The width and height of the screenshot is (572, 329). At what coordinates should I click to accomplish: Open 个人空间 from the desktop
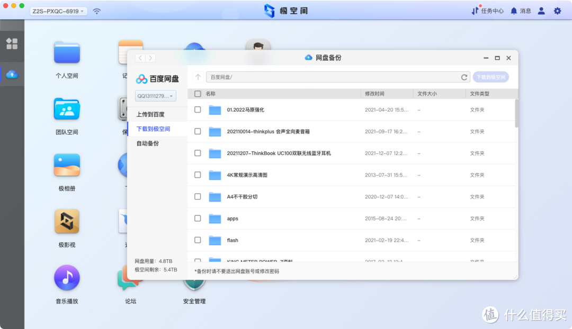click(x=66, y=58)
